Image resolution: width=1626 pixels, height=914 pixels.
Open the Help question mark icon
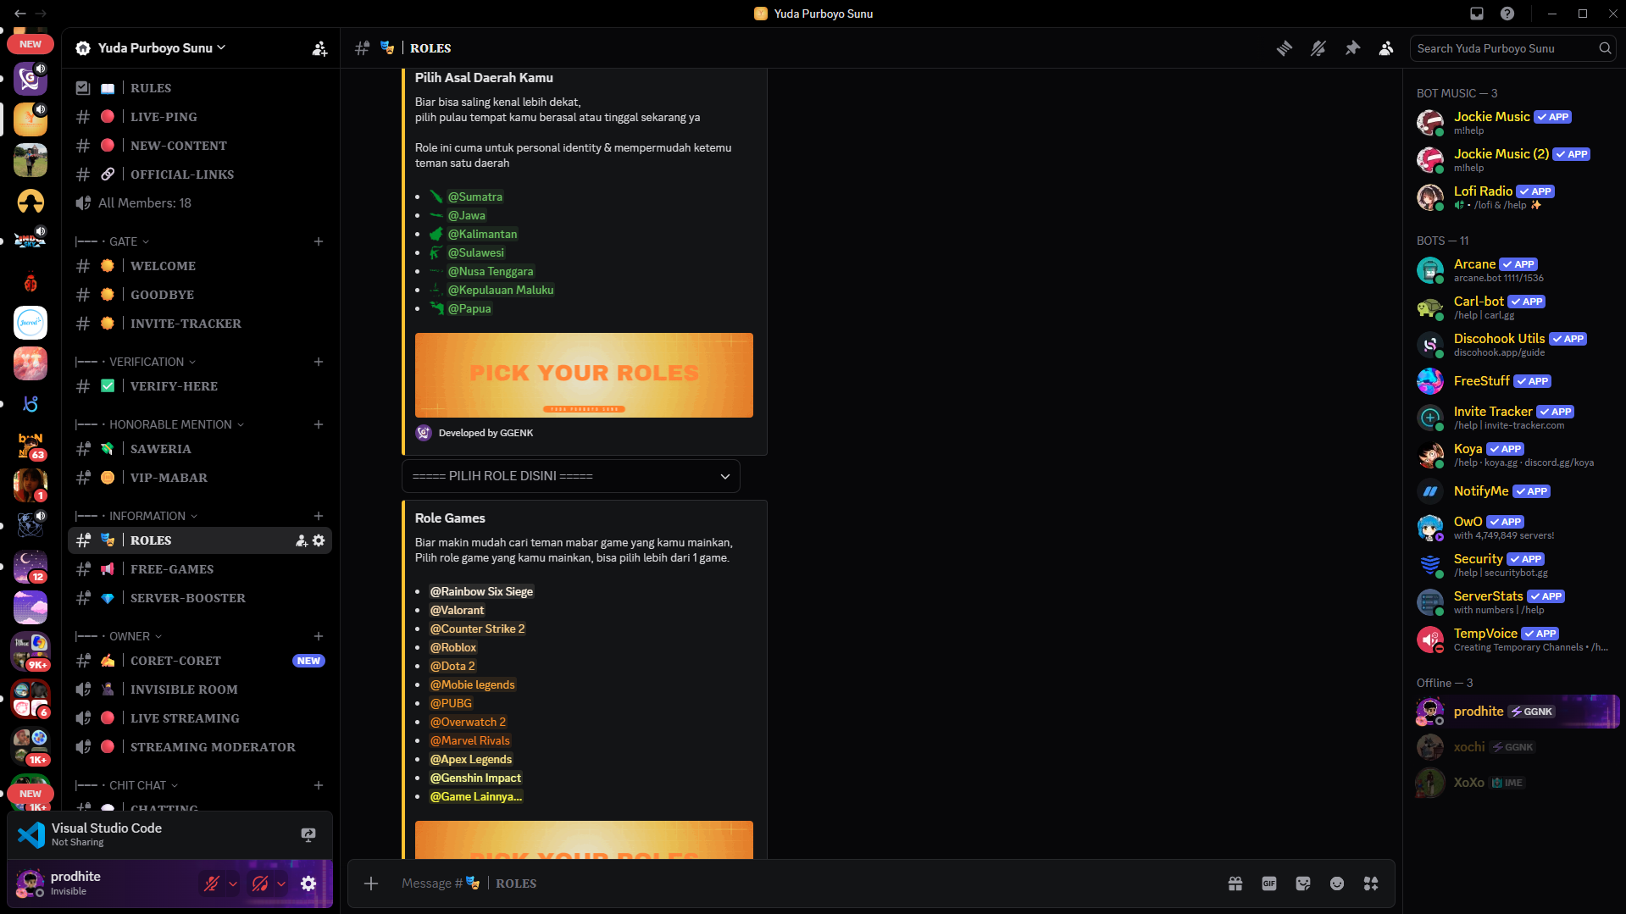[1507, 14]
